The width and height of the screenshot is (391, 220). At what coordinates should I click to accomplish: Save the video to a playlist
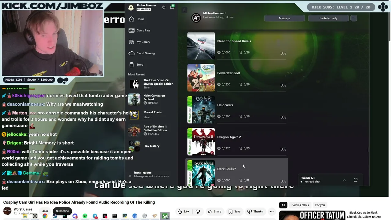234,211
